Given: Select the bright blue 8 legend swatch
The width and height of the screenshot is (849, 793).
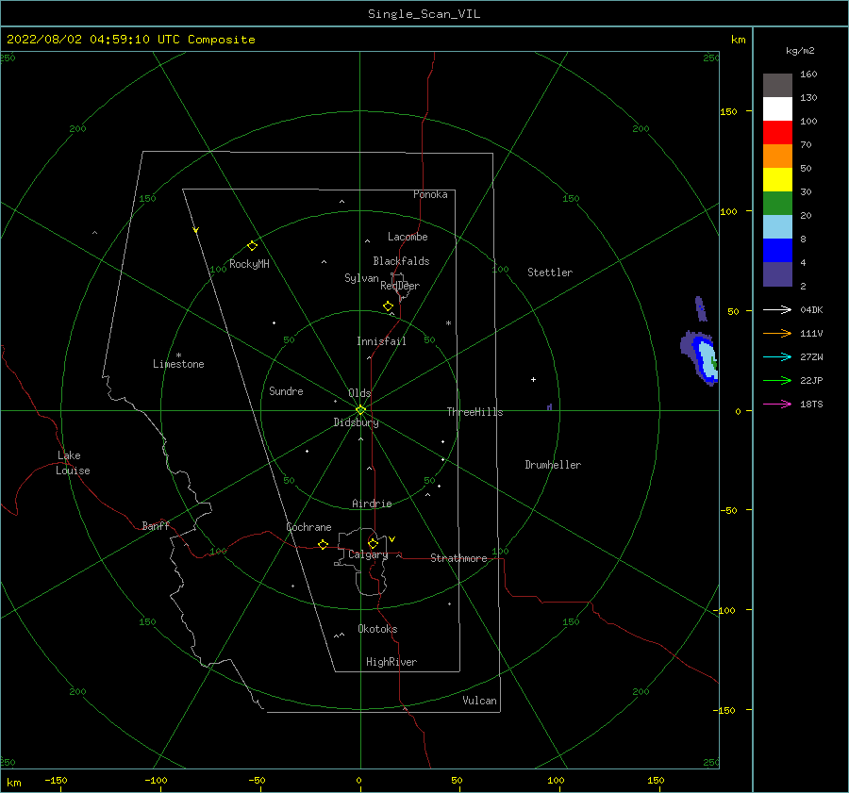Looking at the screenshot, I should (x=777, y=250).
